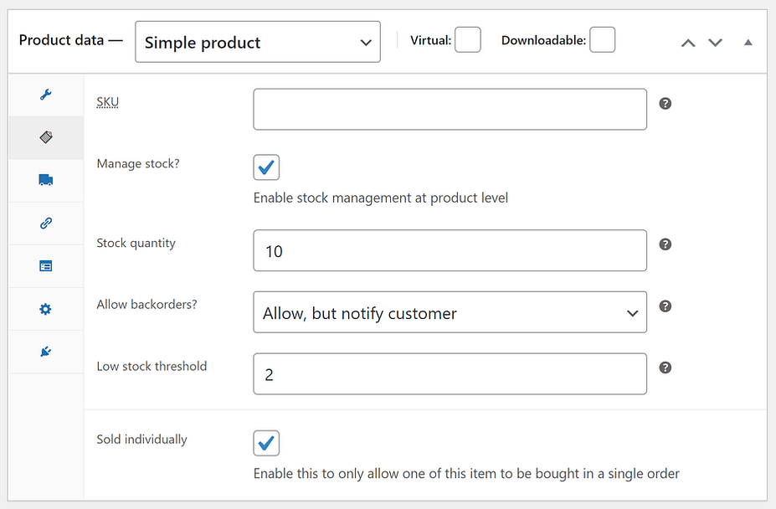Screen dimensions: 776x509
Task: Click the Stock quantity label
Action: tap(136, 243)
